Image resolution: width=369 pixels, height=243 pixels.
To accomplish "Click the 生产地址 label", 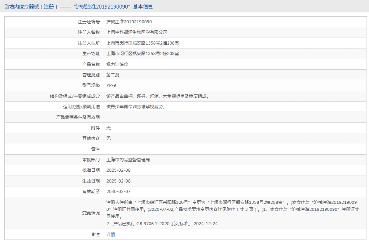I will click(91, 54).
